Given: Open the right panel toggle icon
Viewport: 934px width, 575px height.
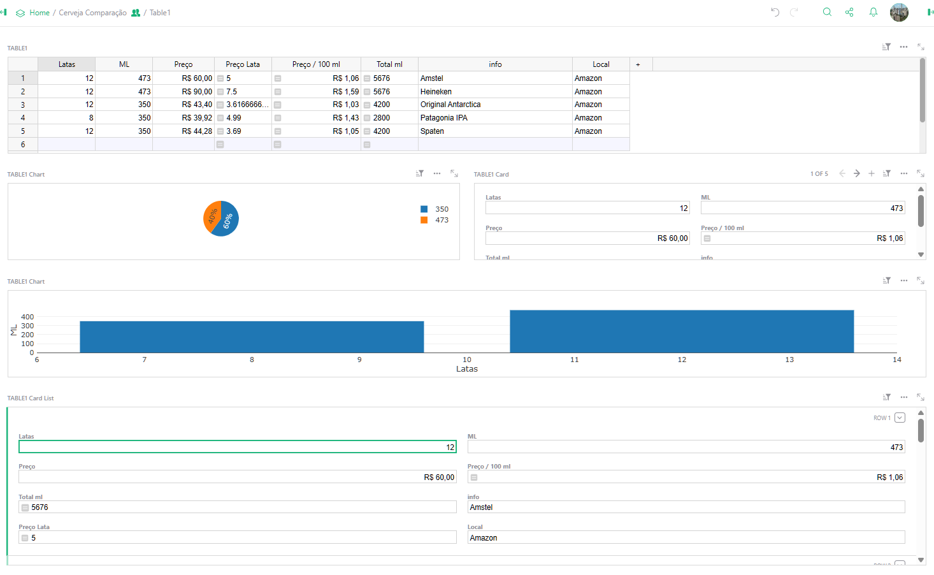Looking at the screenshot, I should [x=930, y=12].
